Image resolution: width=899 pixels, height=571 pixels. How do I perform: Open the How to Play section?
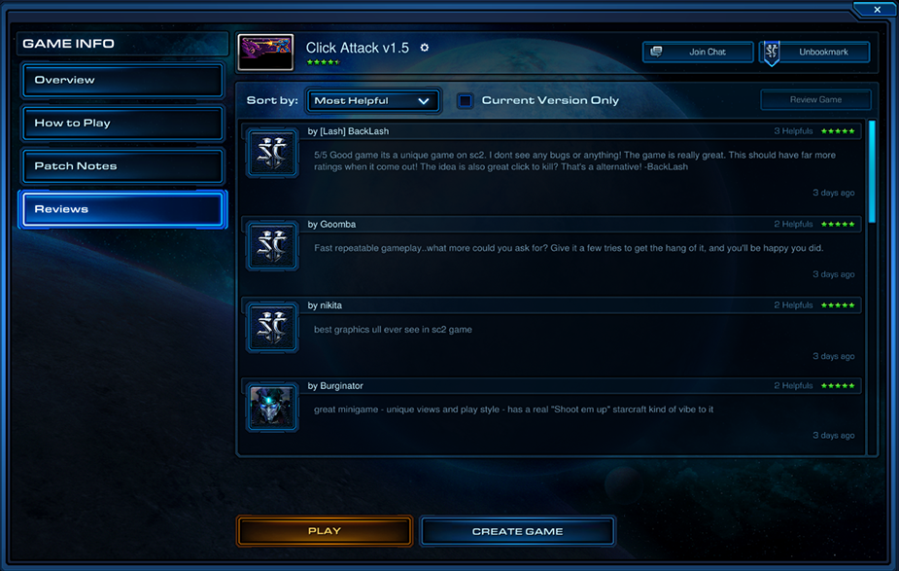coord(122,124)
